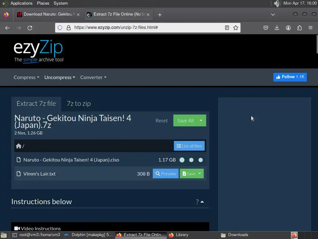318x239 pixels.
Task: Click the Video Instructions heading
Action: pyautogui.click(x=38, y=228)
